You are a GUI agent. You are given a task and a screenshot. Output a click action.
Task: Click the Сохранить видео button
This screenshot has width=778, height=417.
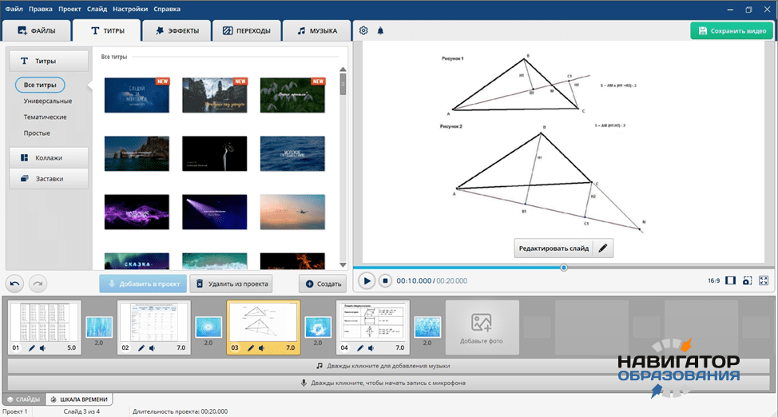click(x=732, y=31)
